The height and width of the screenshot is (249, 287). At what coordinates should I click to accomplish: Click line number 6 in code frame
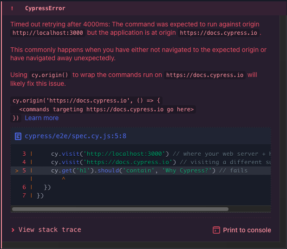click(x=24, y=187)
